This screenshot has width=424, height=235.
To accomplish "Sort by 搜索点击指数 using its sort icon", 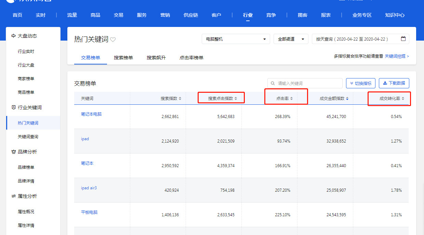I will pos(236,99).
